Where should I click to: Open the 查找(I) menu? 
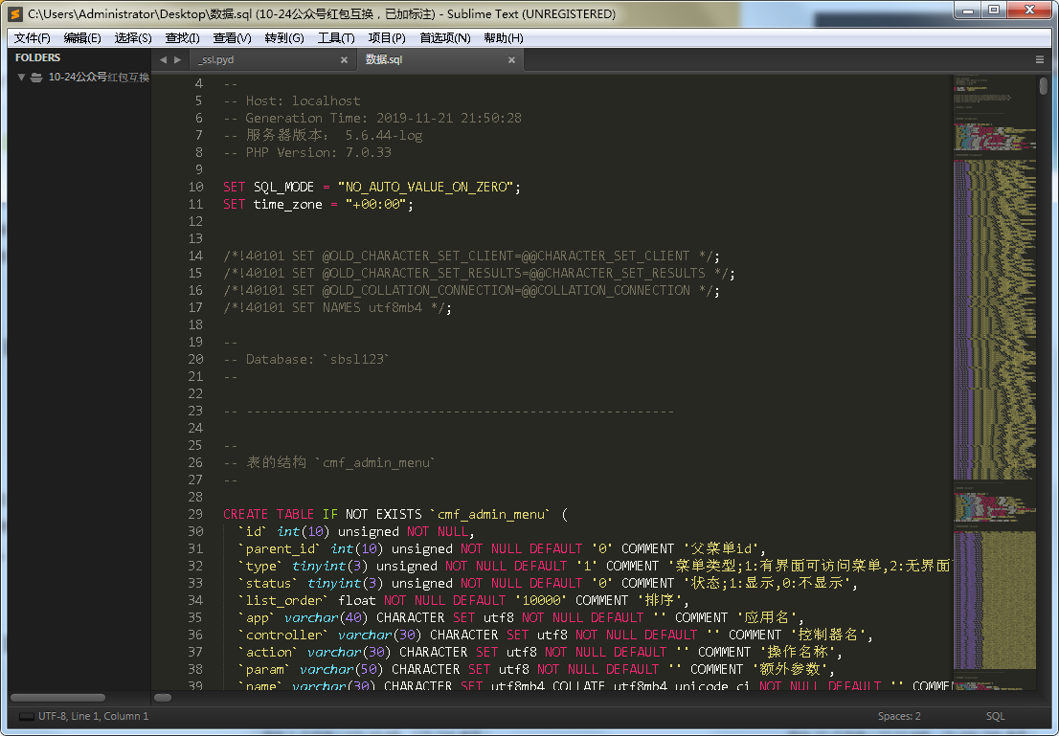click(x=182, y=38)
